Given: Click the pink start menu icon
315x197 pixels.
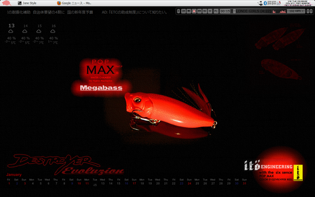Looking at the screenshot, I should click(x=6, y=3).
